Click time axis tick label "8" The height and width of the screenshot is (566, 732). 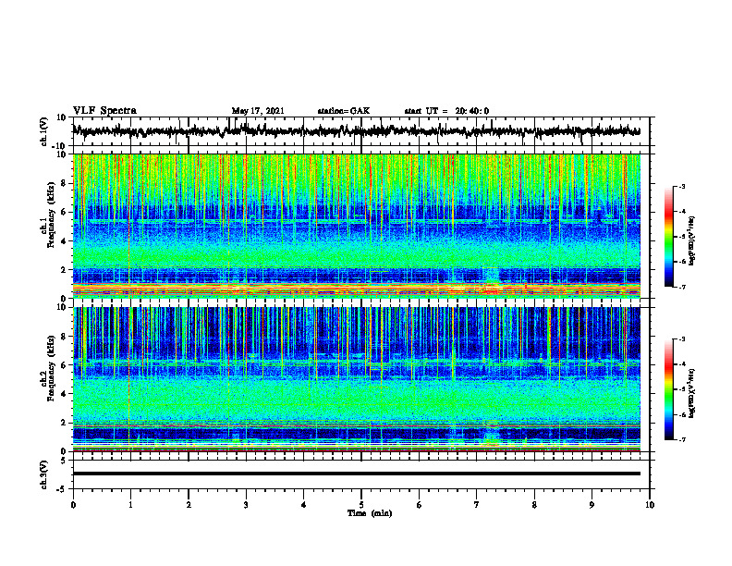[x=534, y=505]
